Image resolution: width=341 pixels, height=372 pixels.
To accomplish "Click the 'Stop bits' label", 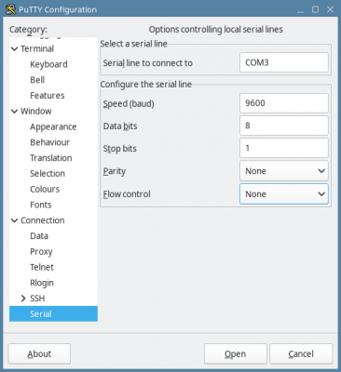I will pyautogui.click(x=120, y=149).
